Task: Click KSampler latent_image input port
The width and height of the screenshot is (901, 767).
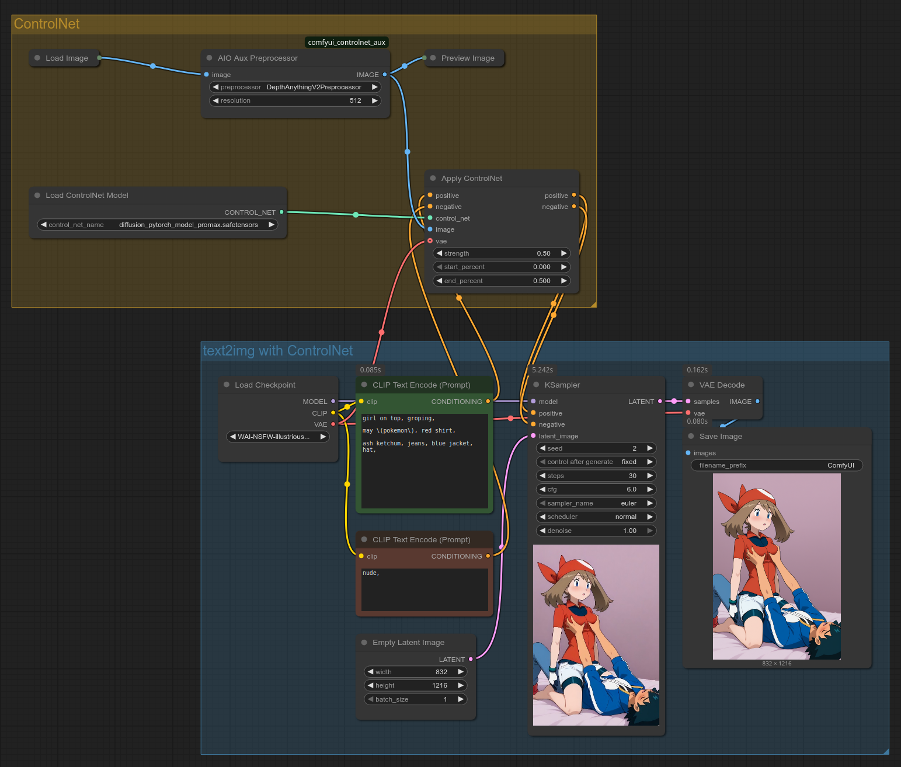Action: (x=533, y=436)
